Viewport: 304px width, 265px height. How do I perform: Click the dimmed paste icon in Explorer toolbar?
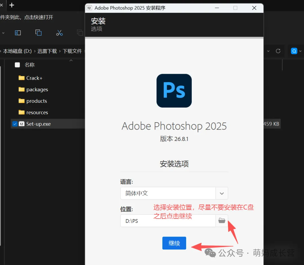pos(80,33)
